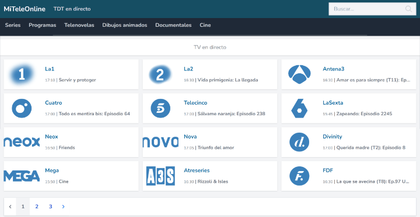Click the La1 channel logo
This screenshot has width=420, height=217.
22,74
